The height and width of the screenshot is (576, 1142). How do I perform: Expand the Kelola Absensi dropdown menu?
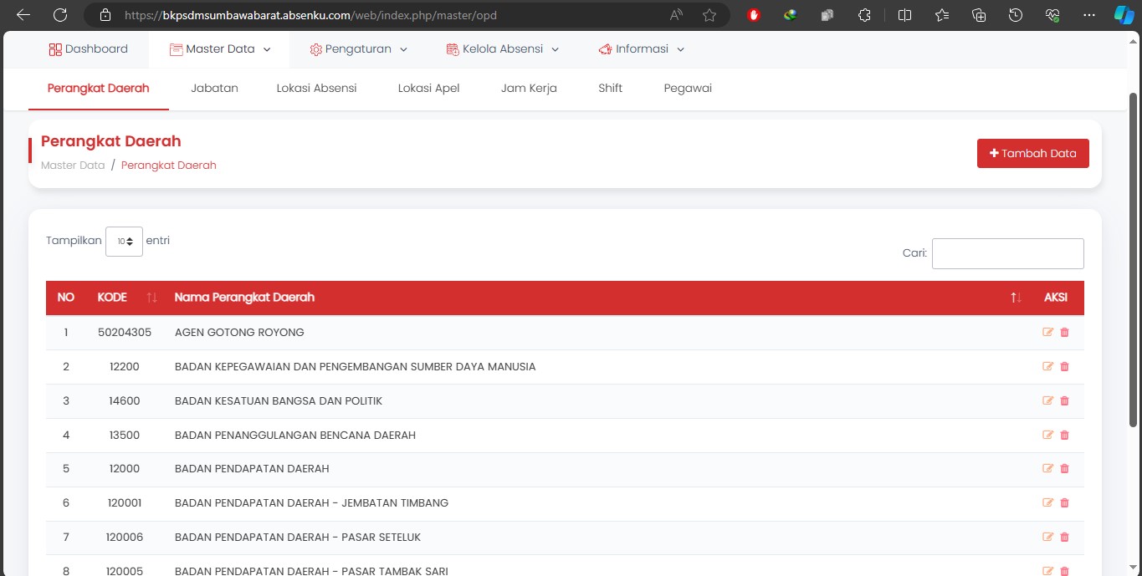click(x=502, y=49)
